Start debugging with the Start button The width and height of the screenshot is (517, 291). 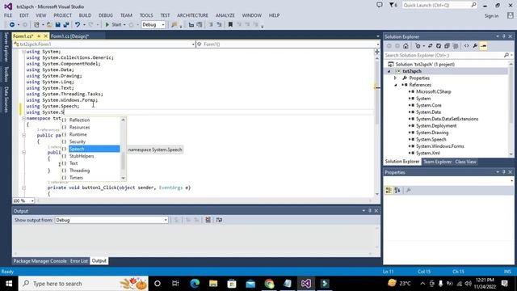pos(113,25)
